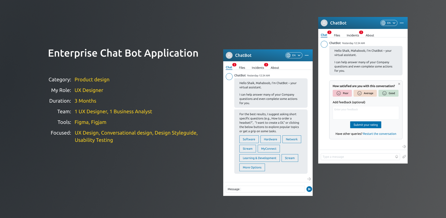Expand the EN language chevron in the survey window
The image size is (446, 218).
[394, 23]
